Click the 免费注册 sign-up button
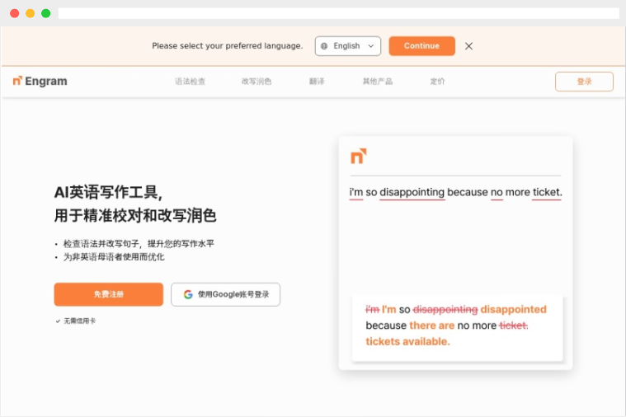Image resolution: width=626 pixels, height=417 pixels. (109, 294)
